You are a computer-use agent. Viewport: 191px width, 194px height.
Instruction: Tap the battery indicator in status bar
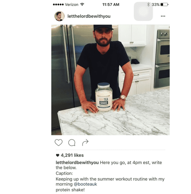164,5
